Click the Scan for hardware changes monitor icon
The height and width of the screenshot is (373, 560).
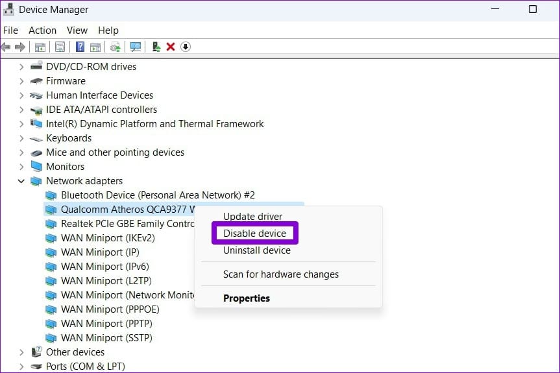pos(136,47)
